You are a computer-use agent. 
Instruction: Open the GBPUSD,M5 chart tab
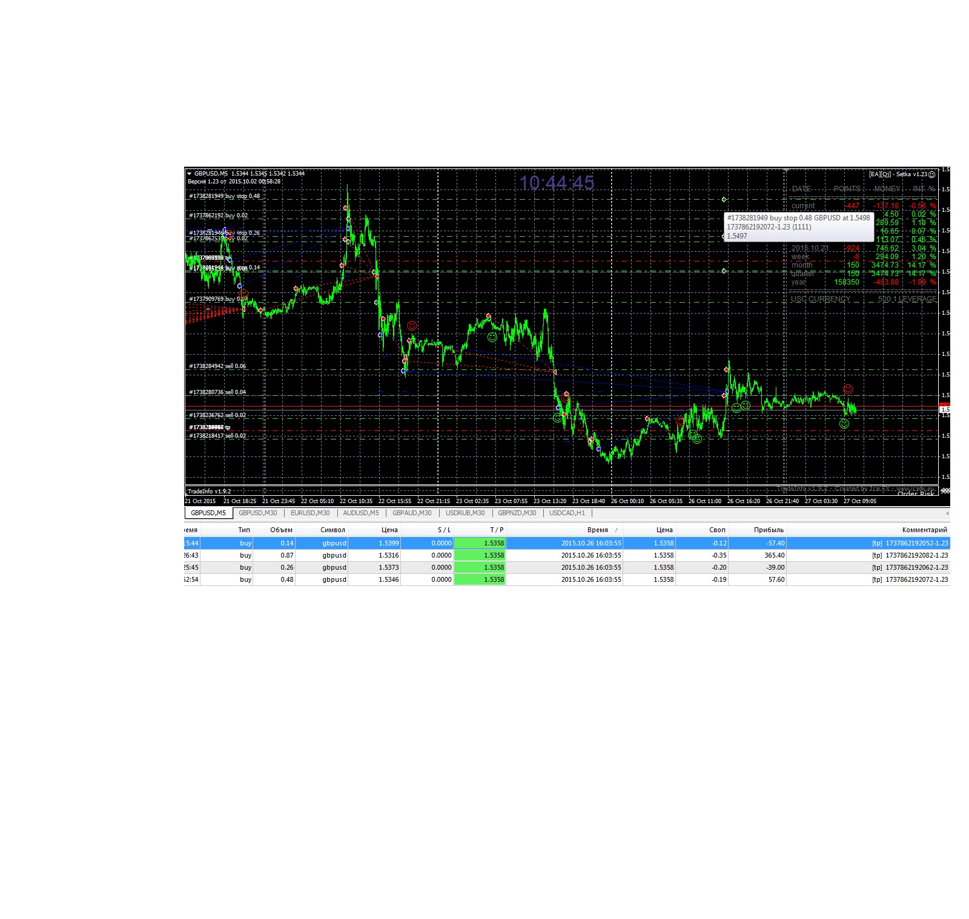pos(208,513)
